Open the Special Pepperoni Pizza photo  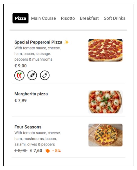[x=105, y=50]
